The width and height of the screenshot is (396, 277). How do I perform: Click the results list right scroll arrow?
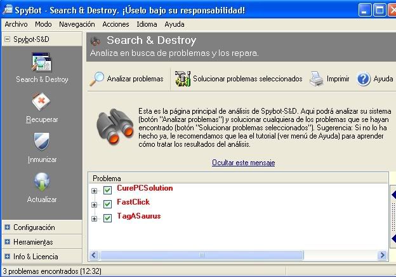coord(383,255)
